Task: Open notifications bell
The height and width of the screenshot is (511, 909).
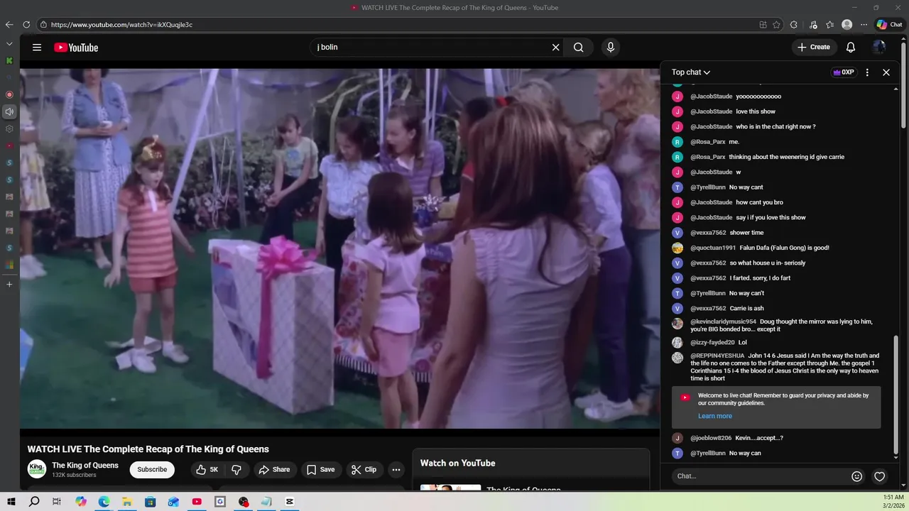Action: coord(850,48)
